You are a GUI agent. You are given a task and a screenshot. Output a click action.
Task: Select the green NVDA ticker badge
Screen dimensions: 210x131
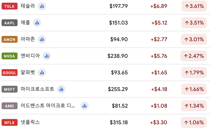[x=10, y=56]
